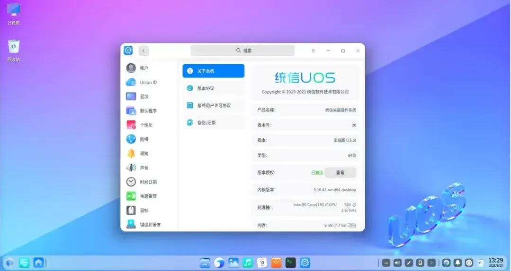Open the 声音 sound settings

(137, 168)
